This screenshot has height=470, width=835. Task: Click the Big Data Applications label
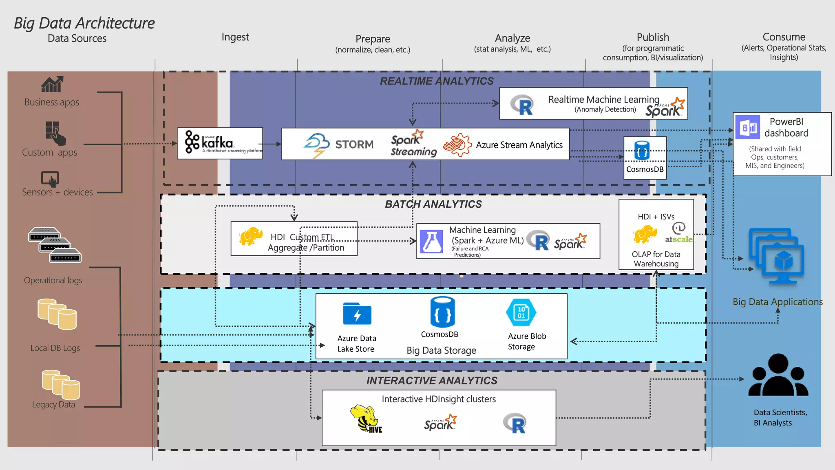pyautogui.click(x=778, y=302)
